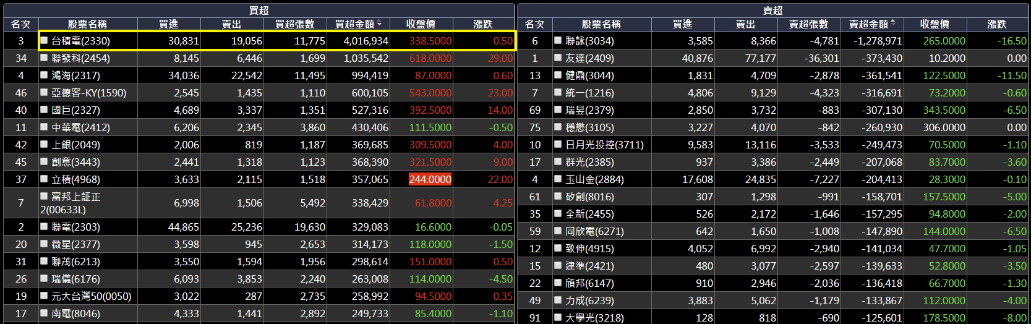Select checkbox beside 大學光(3218)
This screenshot has width=1031, height=324.
(x=558, y=317)
